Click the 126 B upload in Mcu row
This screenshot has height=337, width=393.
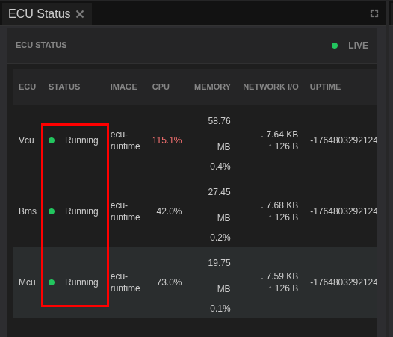pos(283,288)
